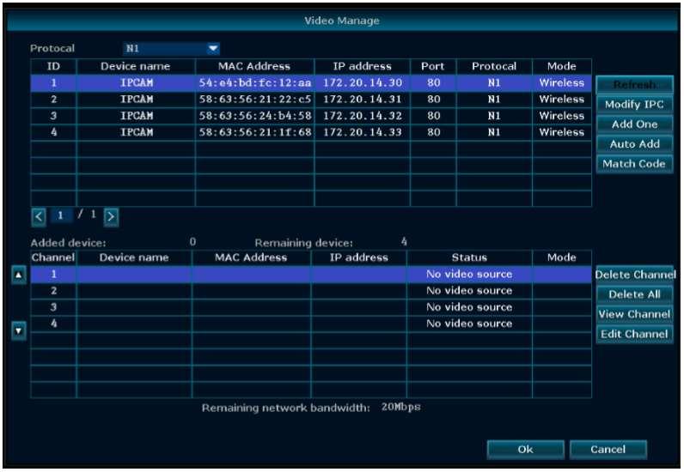Open the Protocal N1 dropdown
This screenshot has width=684, height=472.
pyautogui.click(x=170, y=48)
